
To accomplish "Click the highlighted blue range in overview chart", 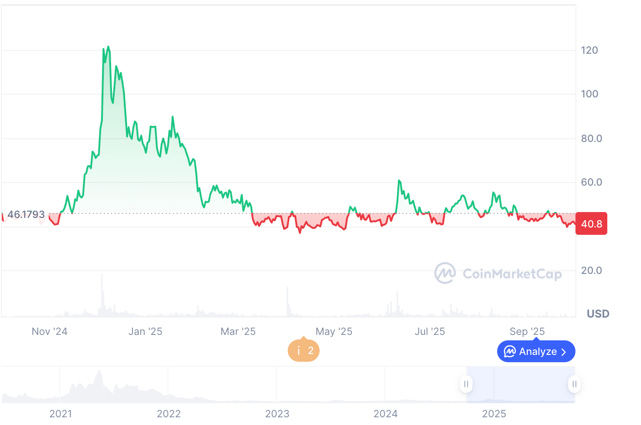I will tap(520, 384).
